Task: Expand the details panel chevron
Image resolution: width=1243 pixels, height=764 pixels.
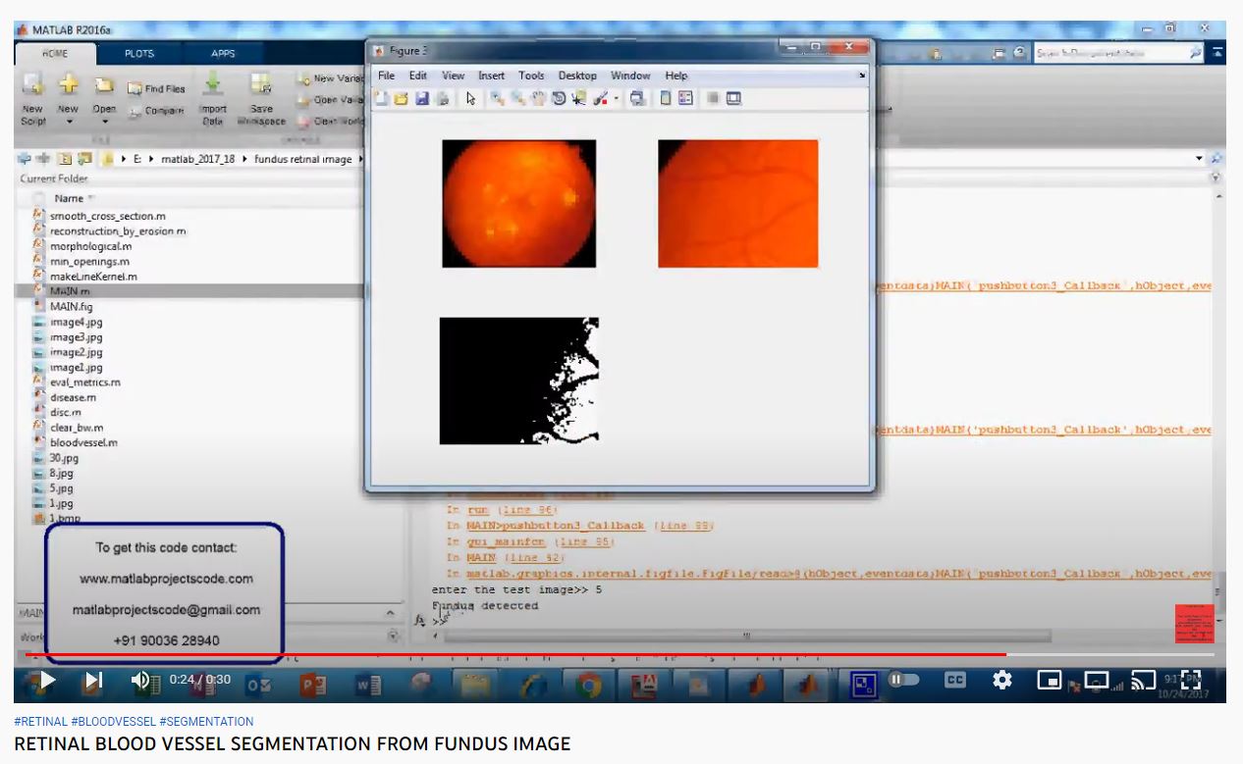Action: tap(391, 614)
